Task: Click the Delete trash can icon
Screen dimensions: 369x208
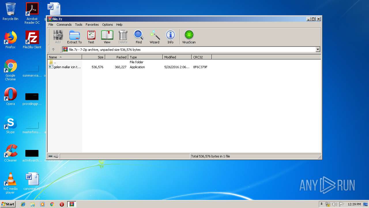Action: coord(123,37)
